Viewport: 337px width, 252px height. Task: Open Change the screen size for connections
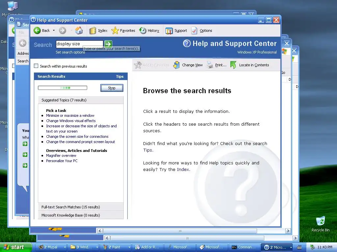pos(77,136)
